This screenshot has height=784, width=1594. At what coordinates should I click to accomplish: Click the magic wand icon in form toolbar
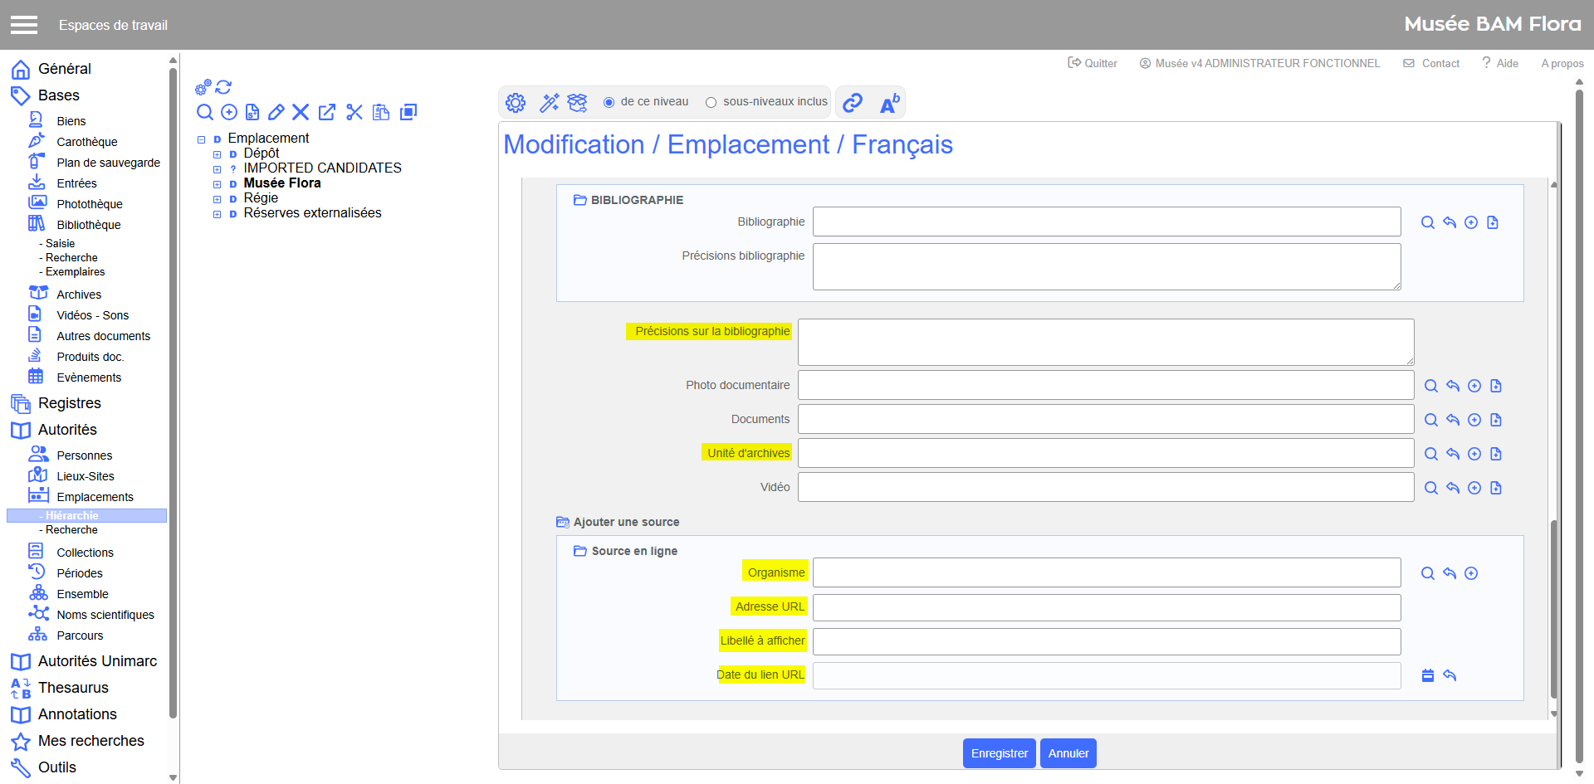pos(549,103)
